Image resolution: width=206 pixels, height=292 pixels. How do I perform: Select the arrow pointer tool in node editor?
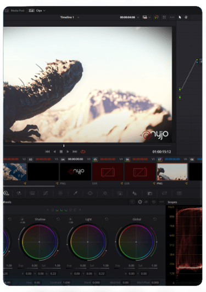click(180, 17)
